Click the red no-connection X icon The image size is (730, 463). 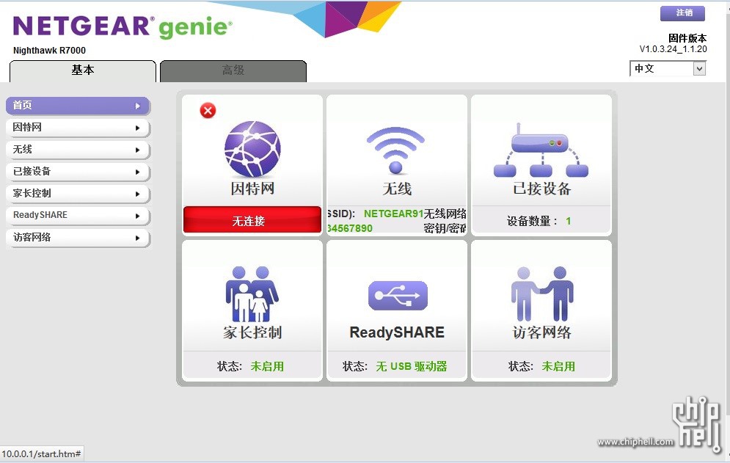(x=208, y=110)
